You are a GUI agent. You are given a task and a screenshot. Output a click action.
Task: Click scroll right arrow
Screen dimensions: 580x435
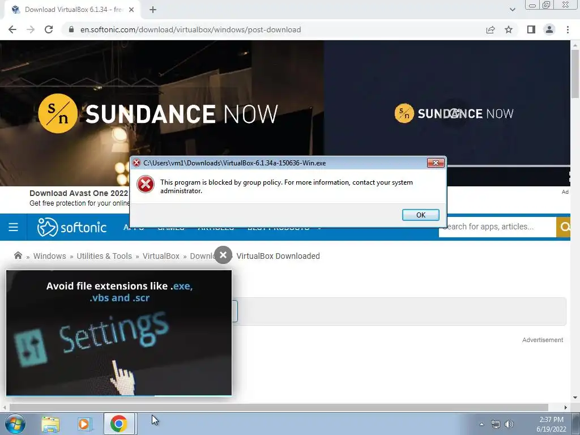(566, 407)
